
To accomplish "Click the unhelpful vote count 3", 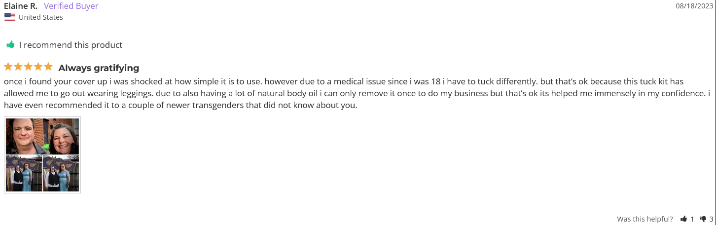I will 711,219.
